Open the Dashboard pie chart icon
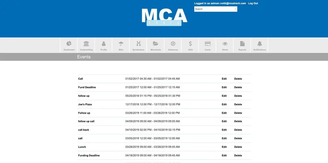Viewport: 328px width, 163px height. 69,44
